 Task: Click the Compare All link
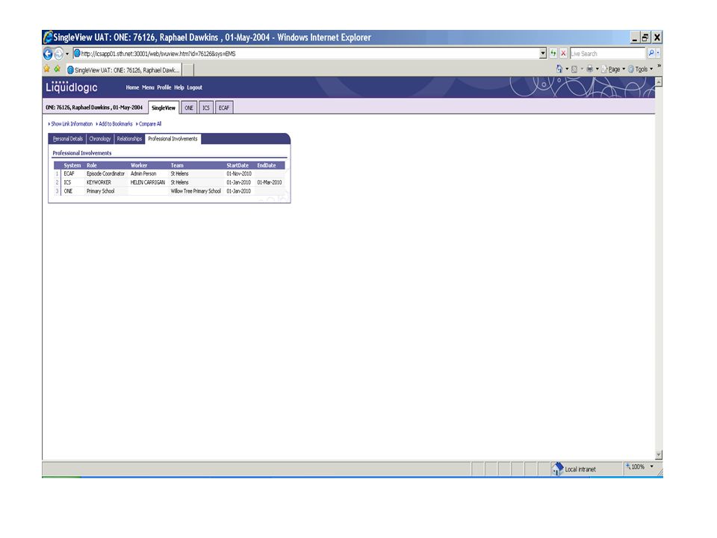[149, 124]
